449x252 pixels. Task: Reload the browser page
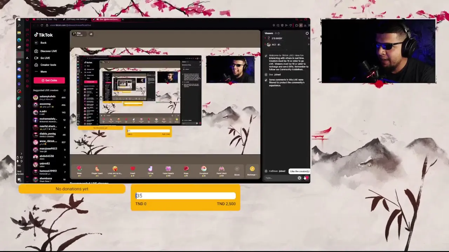point(42,25)
